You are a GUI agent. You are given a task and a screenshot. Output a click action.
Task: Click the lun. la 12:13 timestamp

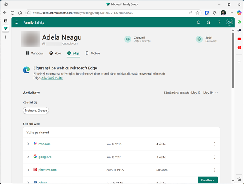pyautogui.click(x=114, y=144)
